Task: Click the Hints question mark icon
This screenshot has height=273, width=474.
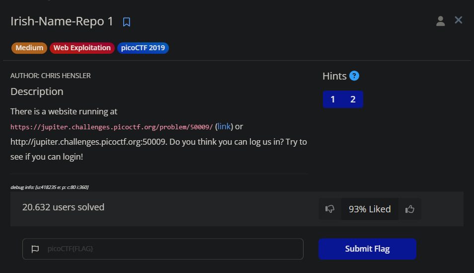Action: 354,76
